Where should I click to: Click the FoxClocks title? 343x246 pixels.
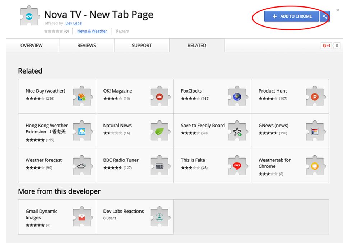click(x=191, y=91)
